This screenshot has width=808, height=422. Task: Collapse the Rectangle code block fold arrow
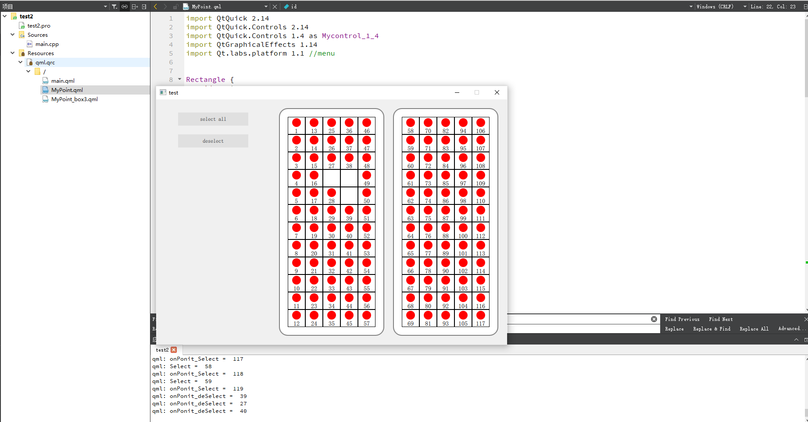tap(179, 79)
